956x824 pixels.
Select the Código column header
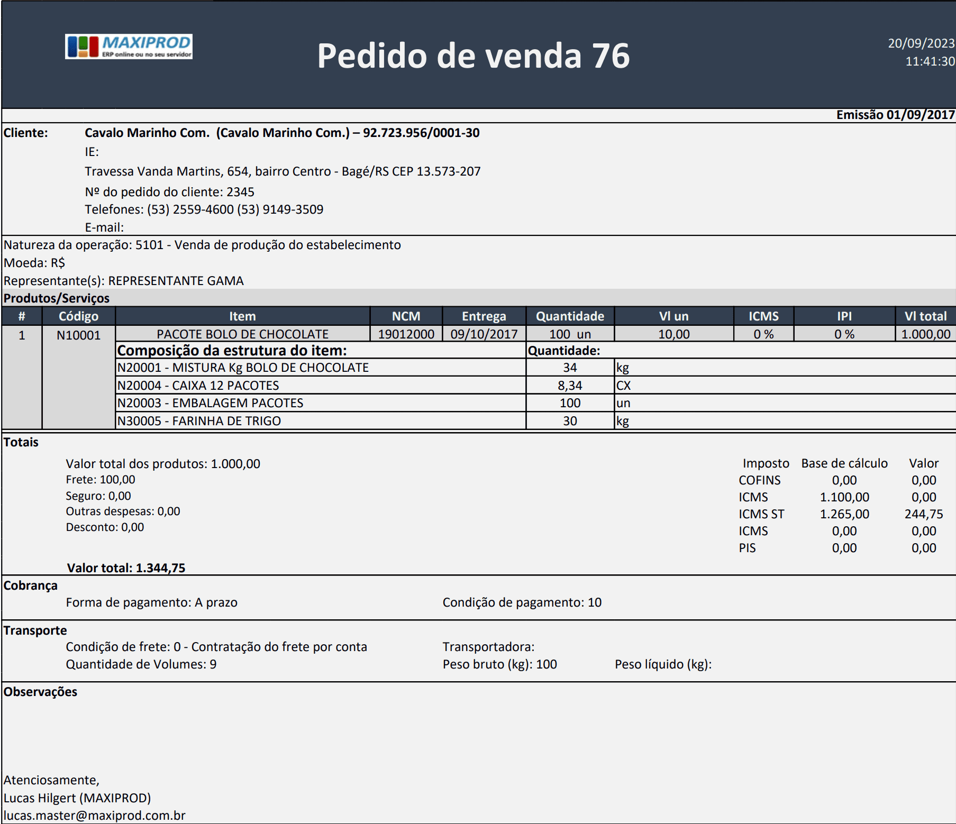pos(78,316)
